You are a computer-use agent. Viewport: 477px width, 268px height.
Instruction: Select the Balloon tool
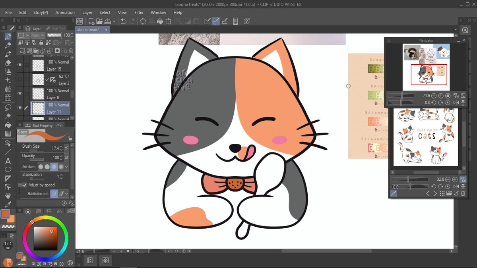(8, 170)
